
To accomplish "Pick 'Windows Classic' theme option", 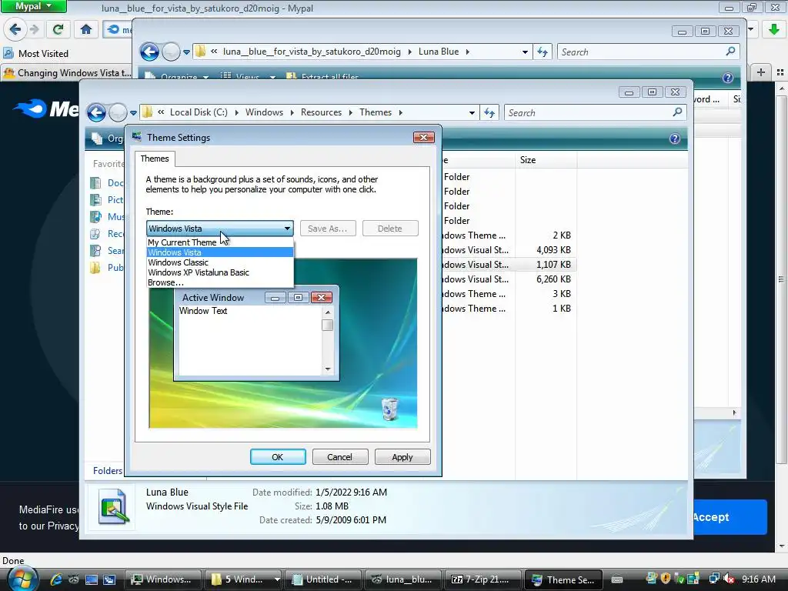I will click(219, 262).
